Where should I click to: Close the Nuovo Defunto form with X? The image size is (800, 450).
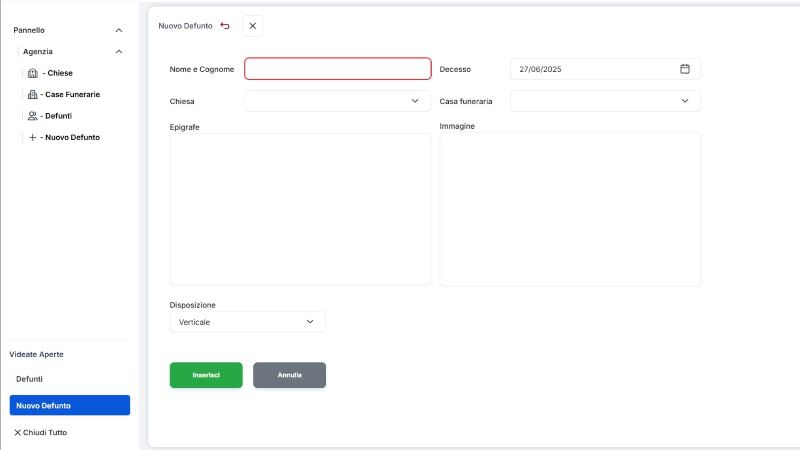click(252, 26)
